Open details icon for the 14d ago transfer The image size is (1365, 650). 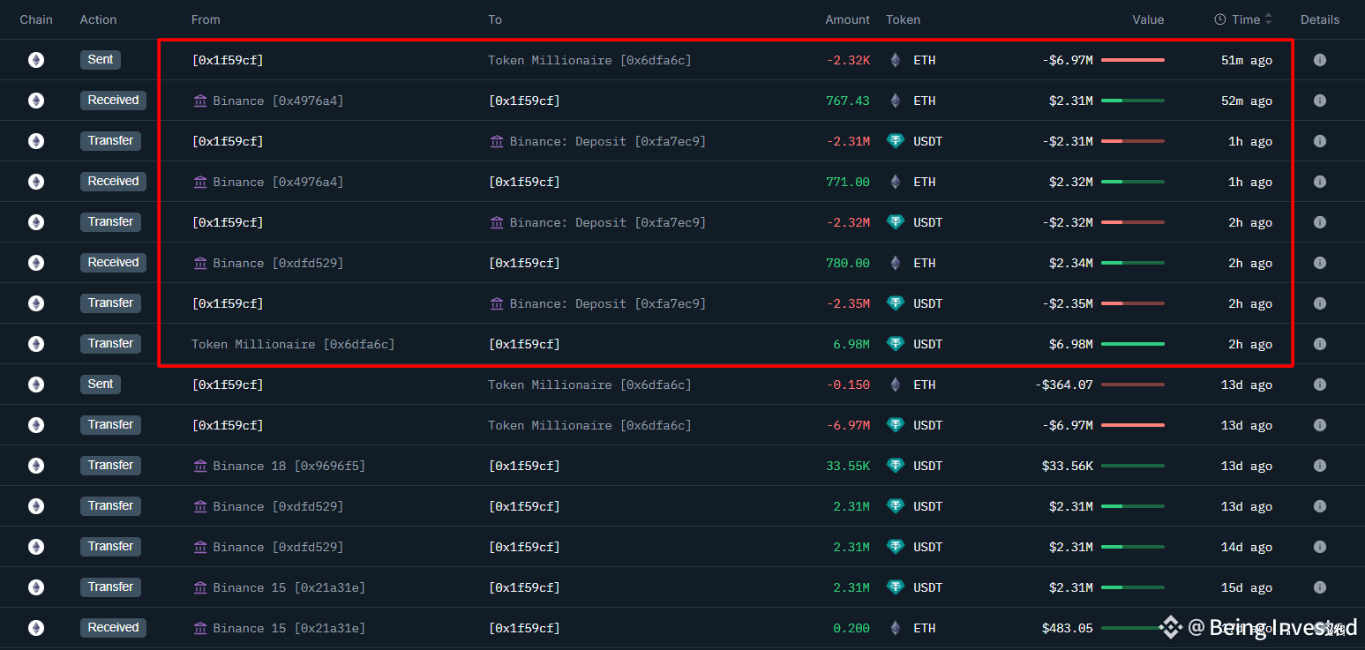[x=1319, y=547]
